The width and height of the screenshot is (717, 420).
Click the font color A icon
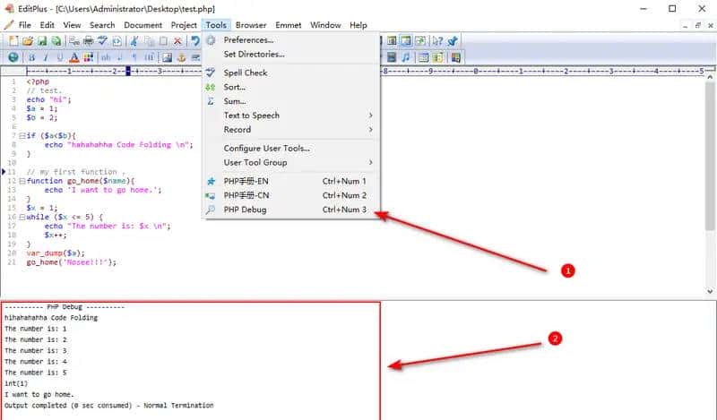74,57
